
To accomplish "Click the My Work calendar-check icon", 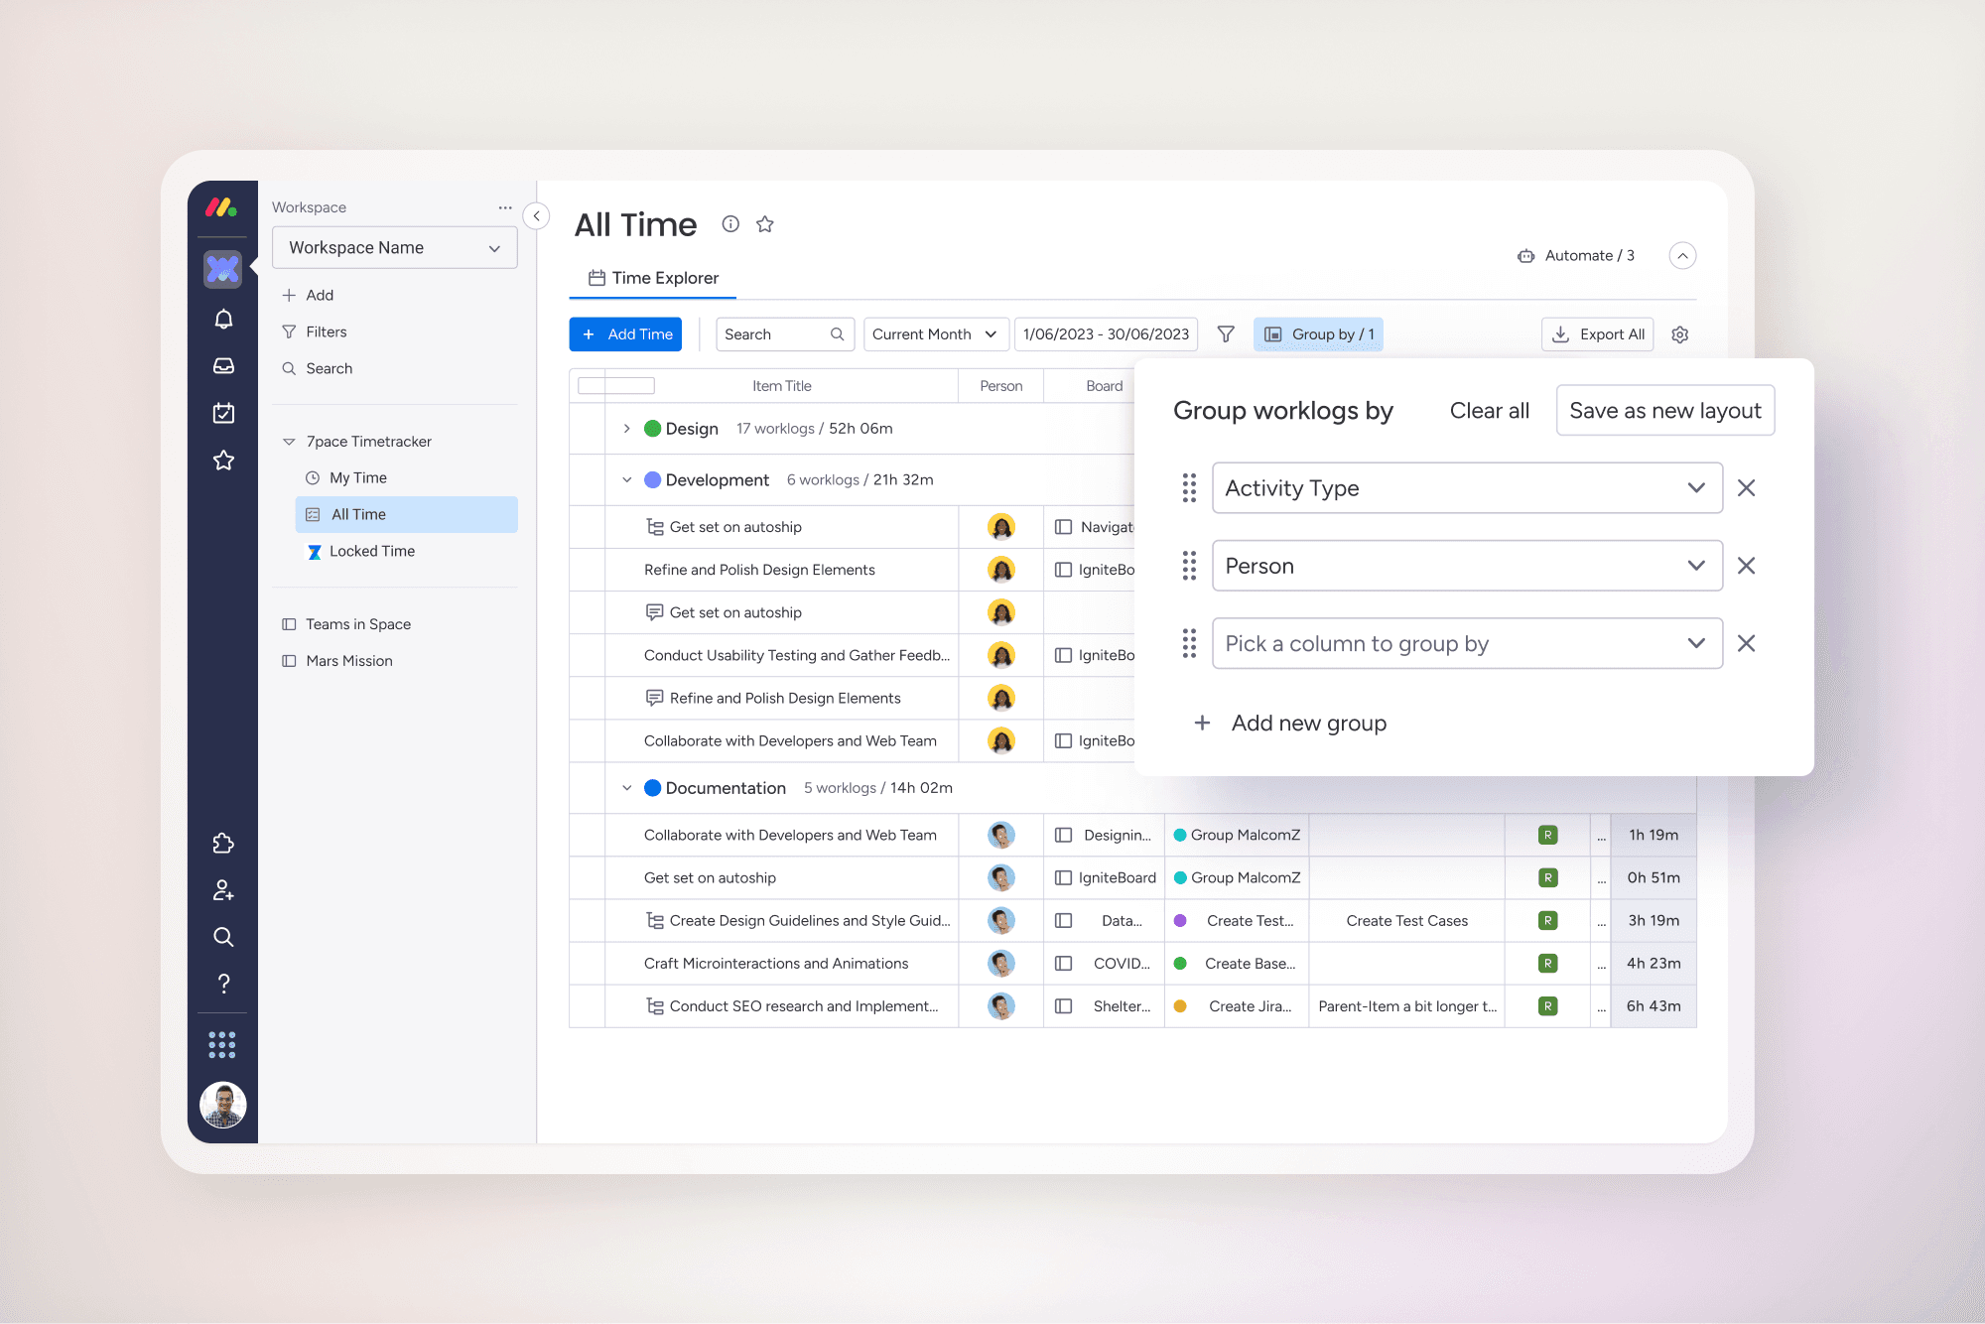I will (223, 413).
